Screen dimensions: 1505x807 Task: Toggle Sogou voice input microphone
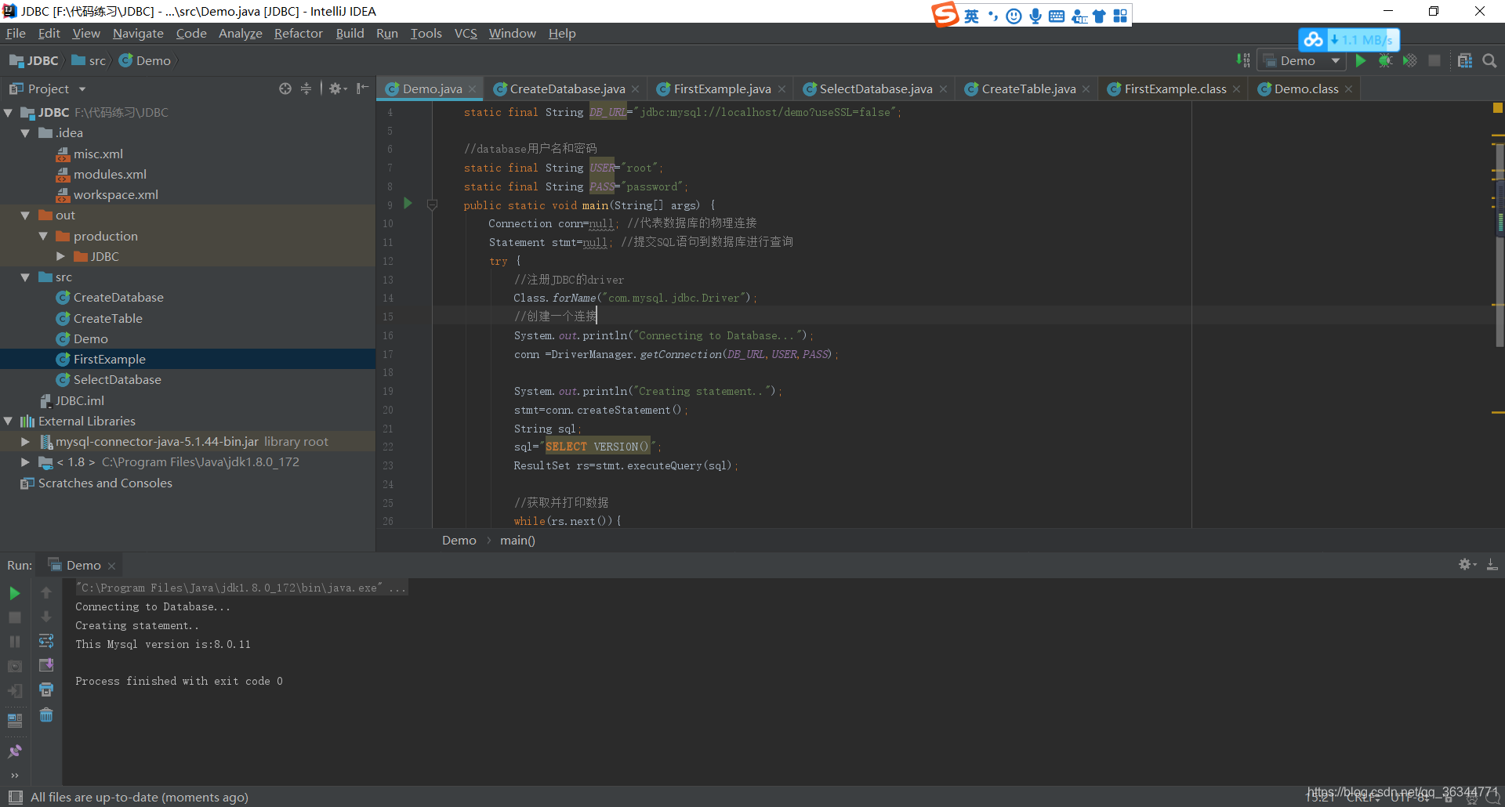1035,16
